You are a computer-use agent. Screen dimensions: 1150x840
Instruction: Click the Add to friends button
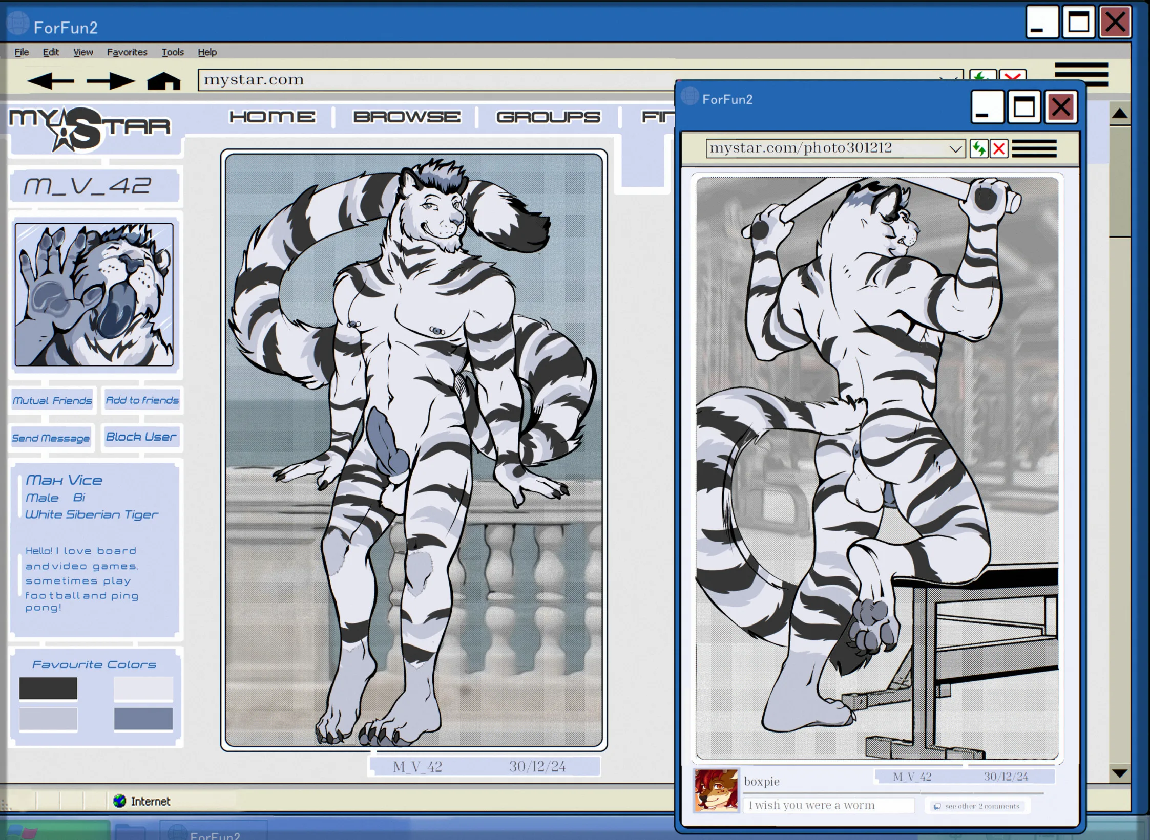click(x=142, y=400)
